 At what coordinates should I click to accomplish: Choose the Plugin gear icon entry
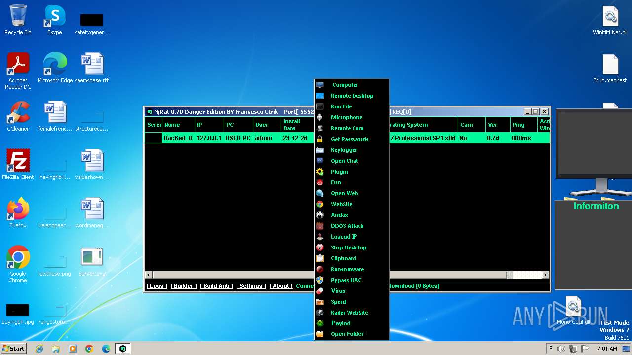tap(352, 172)
